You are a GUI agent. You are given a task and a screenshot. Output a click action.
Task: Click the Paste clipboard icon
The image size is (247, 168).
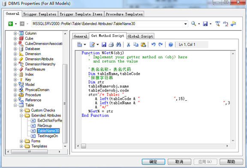pyautogui.click(x=143, y=45)
